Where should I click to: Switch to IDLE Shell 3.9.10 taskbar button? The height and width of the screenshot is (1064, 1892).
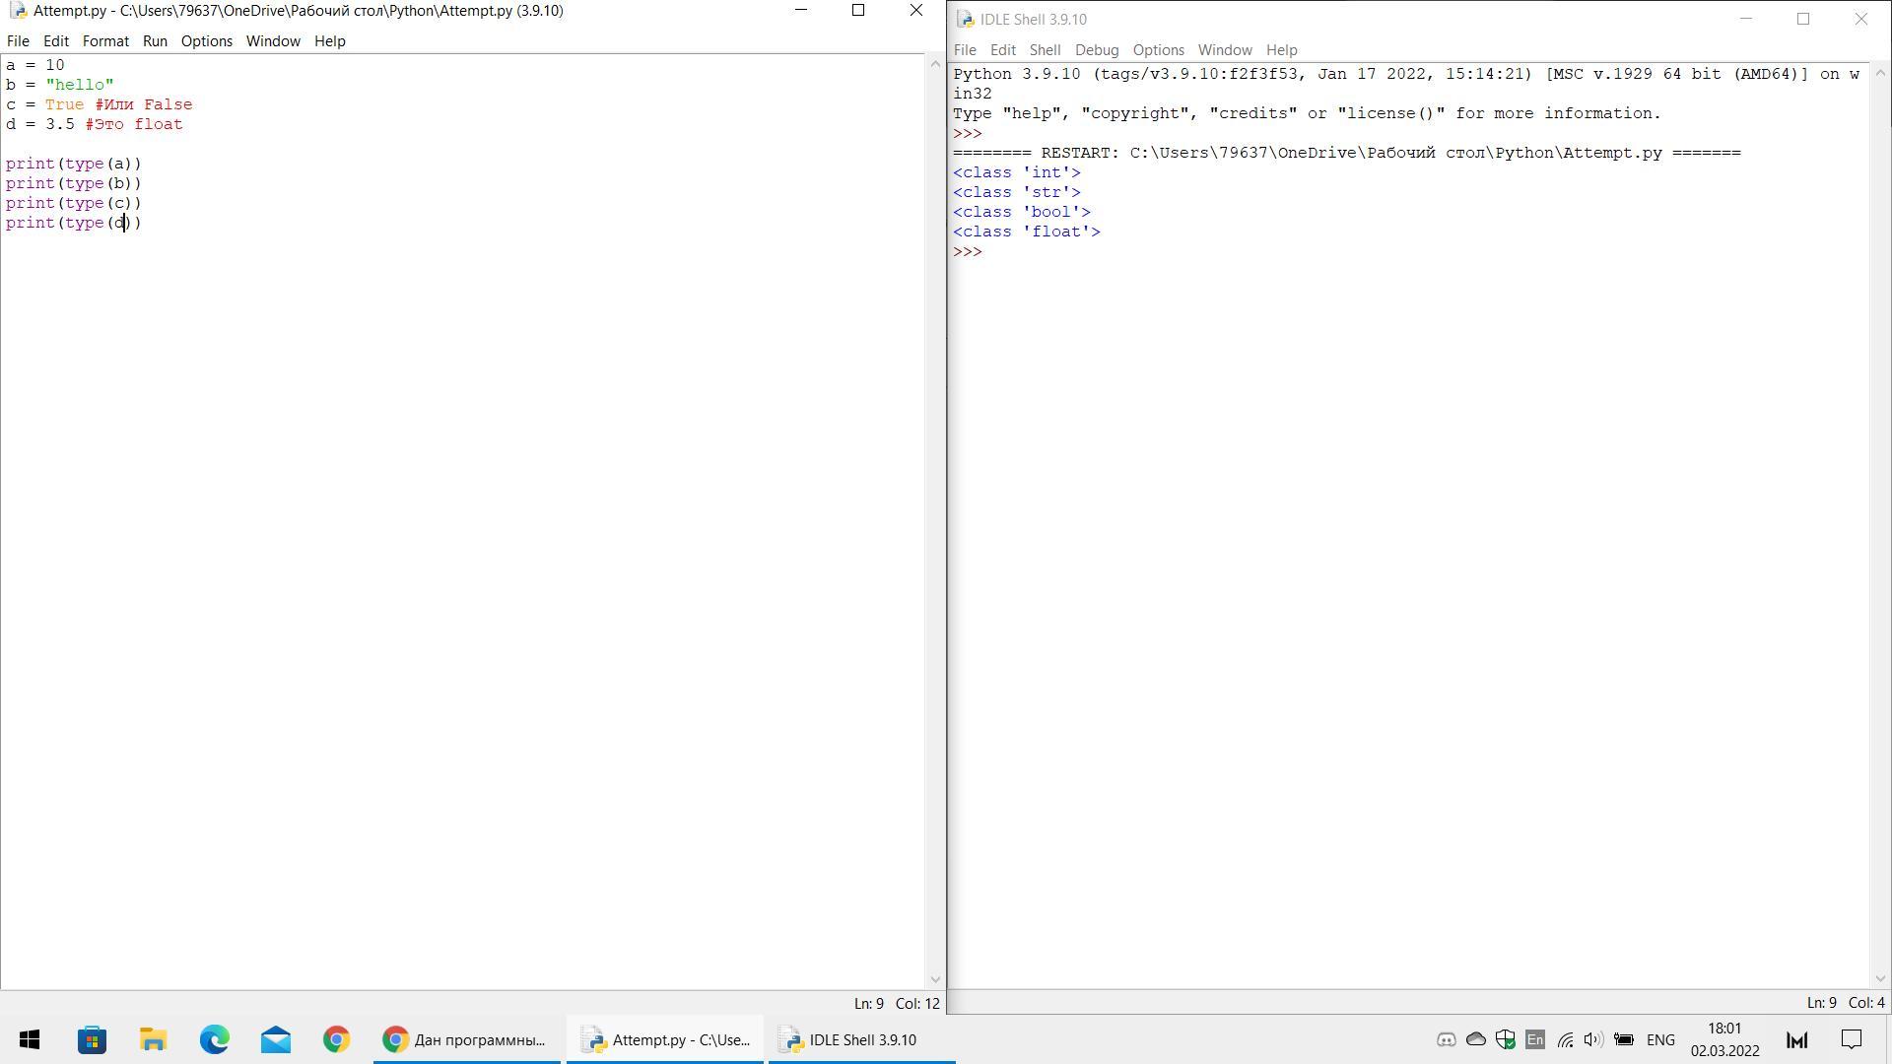(x=861, y=1039)
